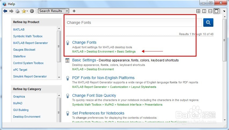Switch to the Search Results tab
The width and height of the screenshot is (229, 130).
click(x=51, y=11)
